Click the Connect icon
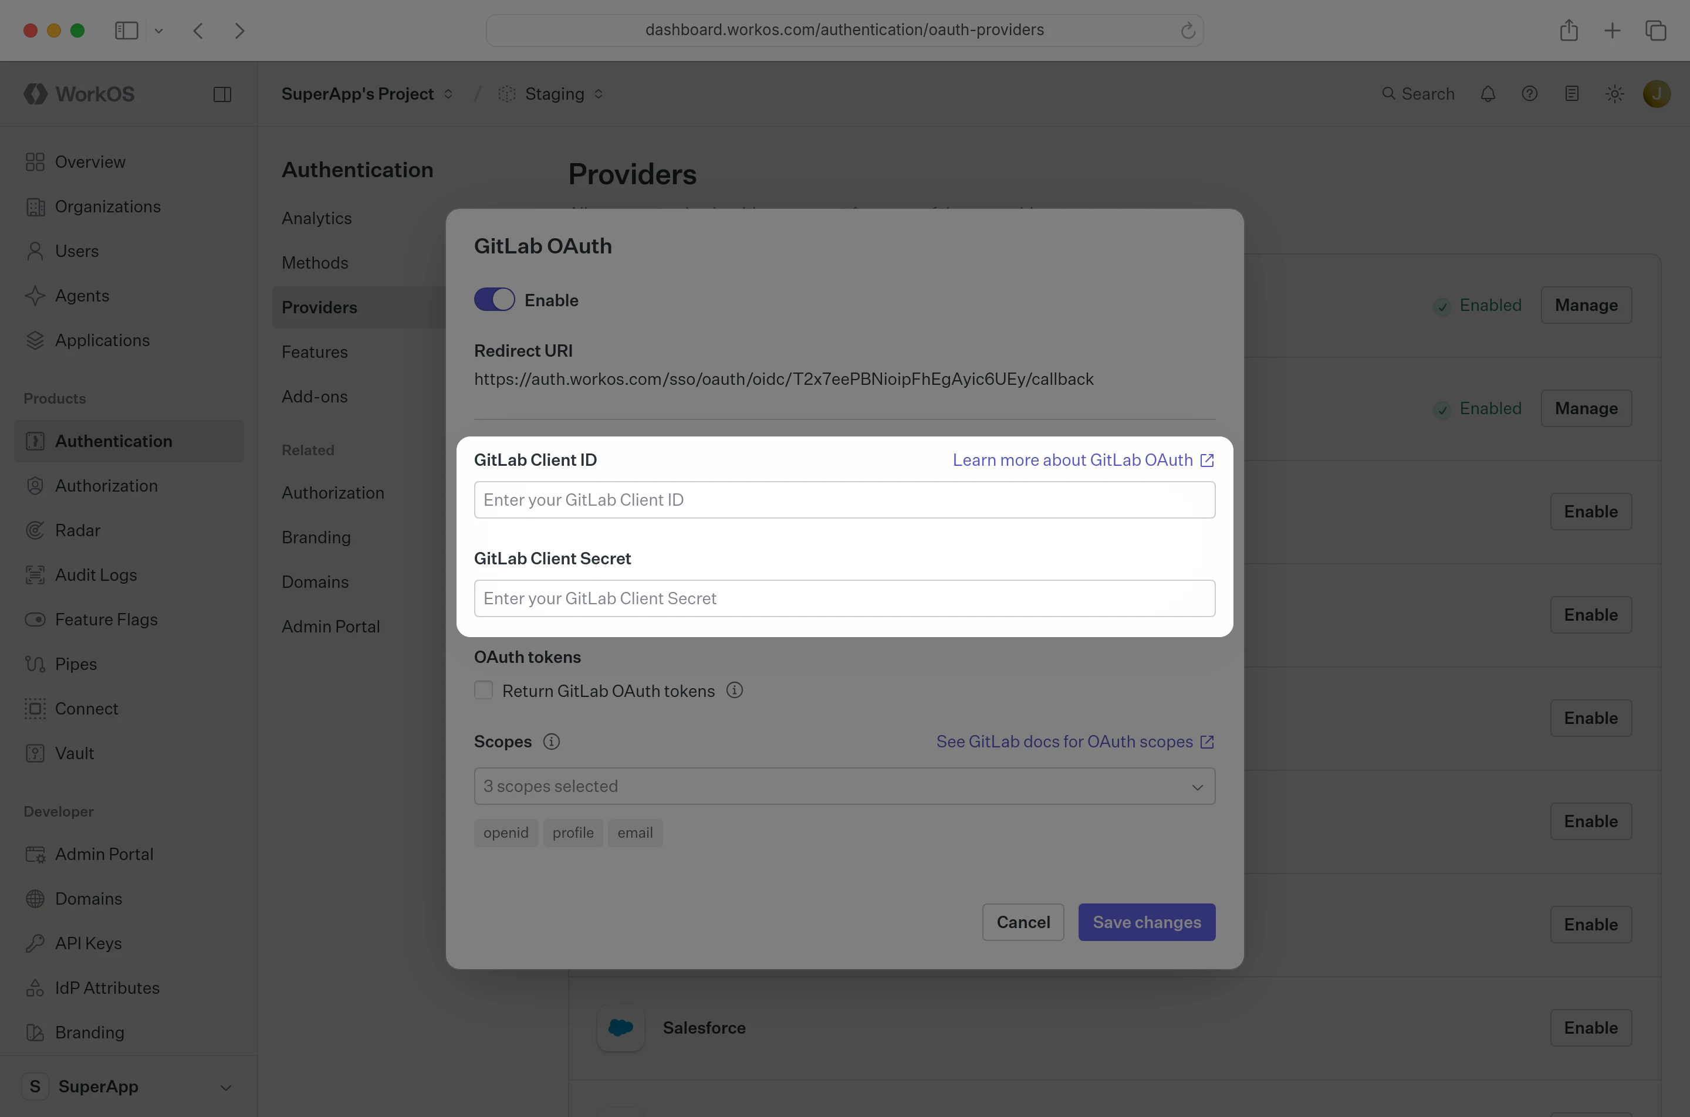This screenshot has width=1690, height=1117. [35, 709]
